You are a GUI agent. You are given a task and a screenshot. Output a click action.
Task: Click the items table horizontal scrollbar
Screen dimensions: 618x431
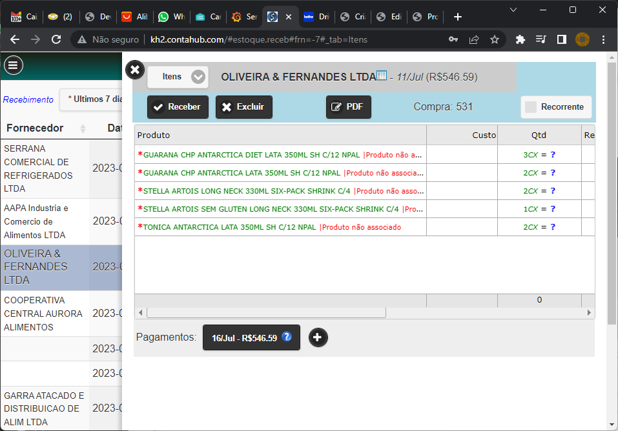[267, 313]
